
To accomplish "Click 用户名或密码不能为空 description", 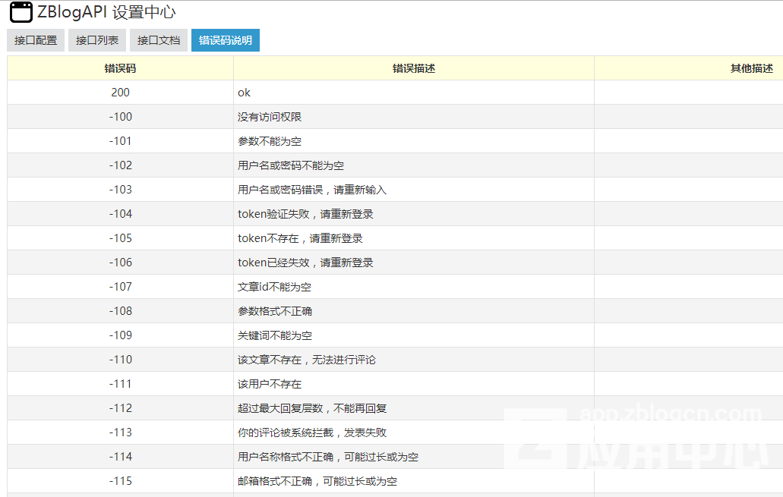I will point(291,165).
